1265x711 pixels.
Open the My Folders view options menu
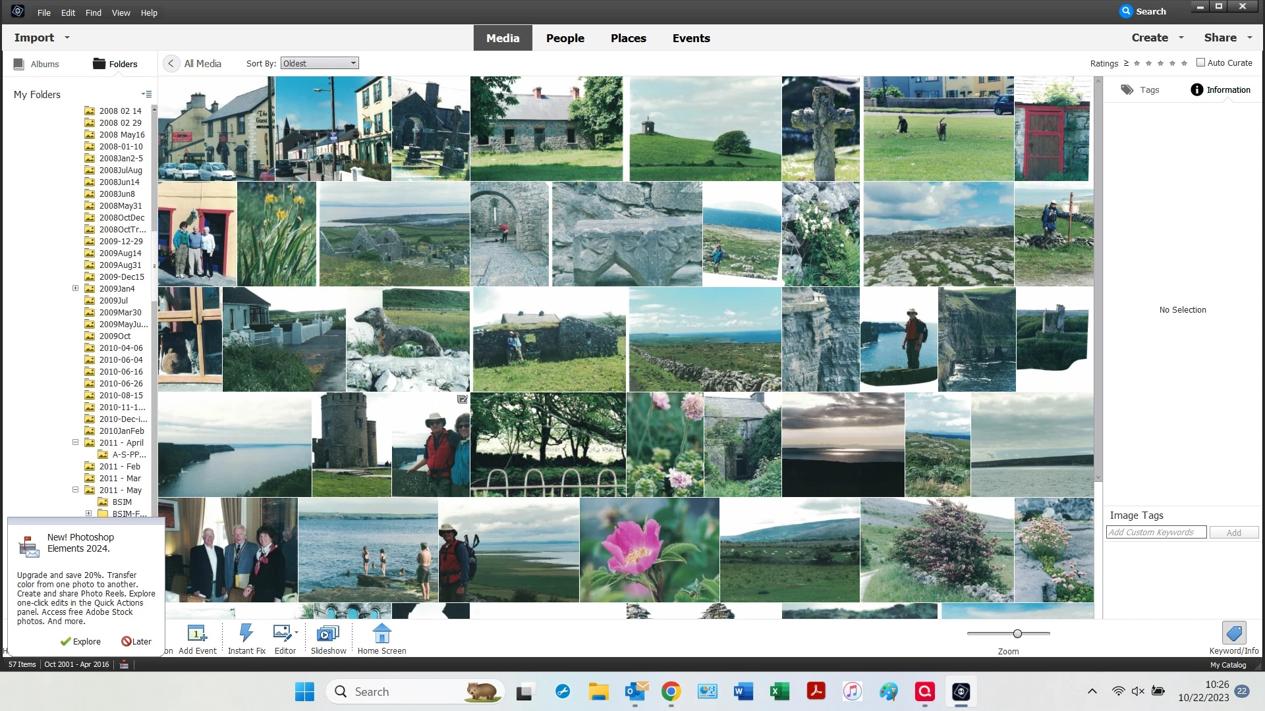[146, 94]
